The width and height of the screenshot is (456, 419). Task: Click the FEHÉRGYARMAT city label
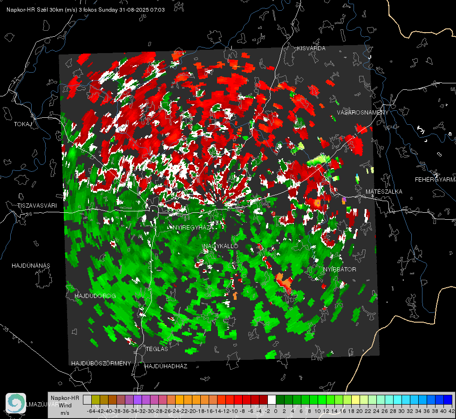click(436, 180)
